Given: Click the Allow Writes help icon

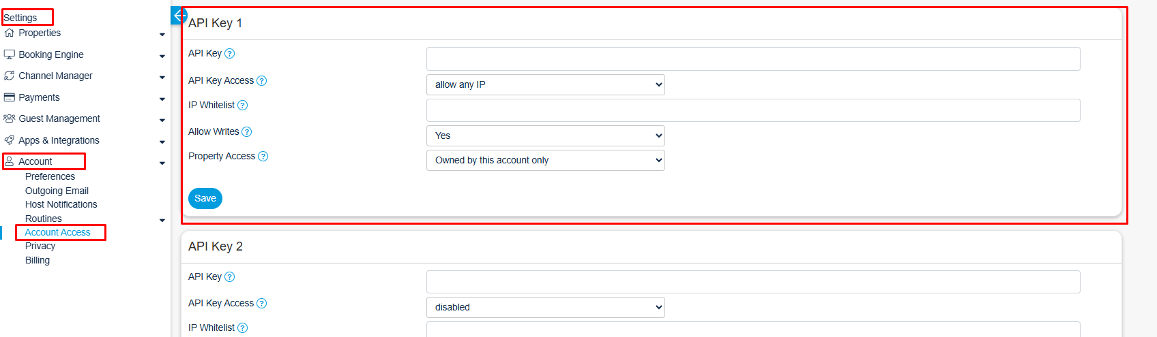Looking at the screenshot, I should pos(247,132).
